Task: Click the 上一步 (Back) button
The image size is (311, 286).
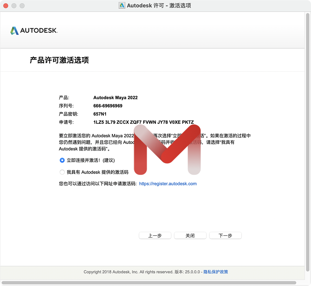Action: pos(155,236)
